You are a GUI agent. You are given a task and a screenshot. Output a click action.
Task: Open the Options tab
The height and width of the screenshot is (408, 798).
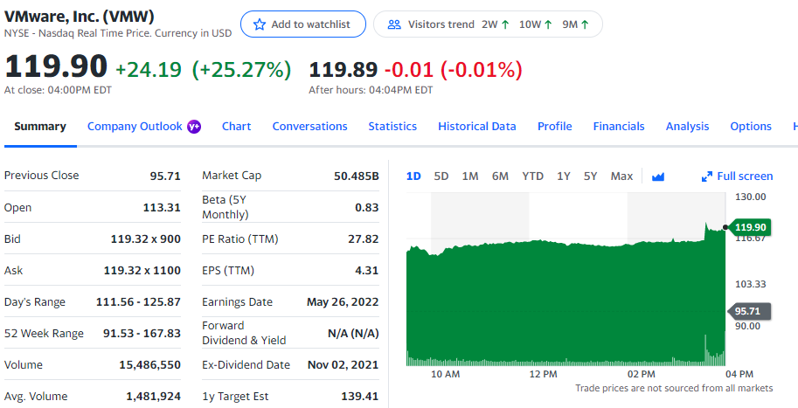coord(751,127)
